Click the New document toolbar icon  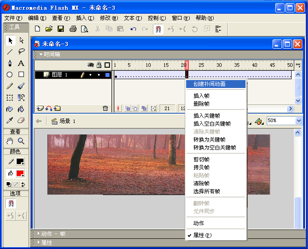[x=37, y=29]
